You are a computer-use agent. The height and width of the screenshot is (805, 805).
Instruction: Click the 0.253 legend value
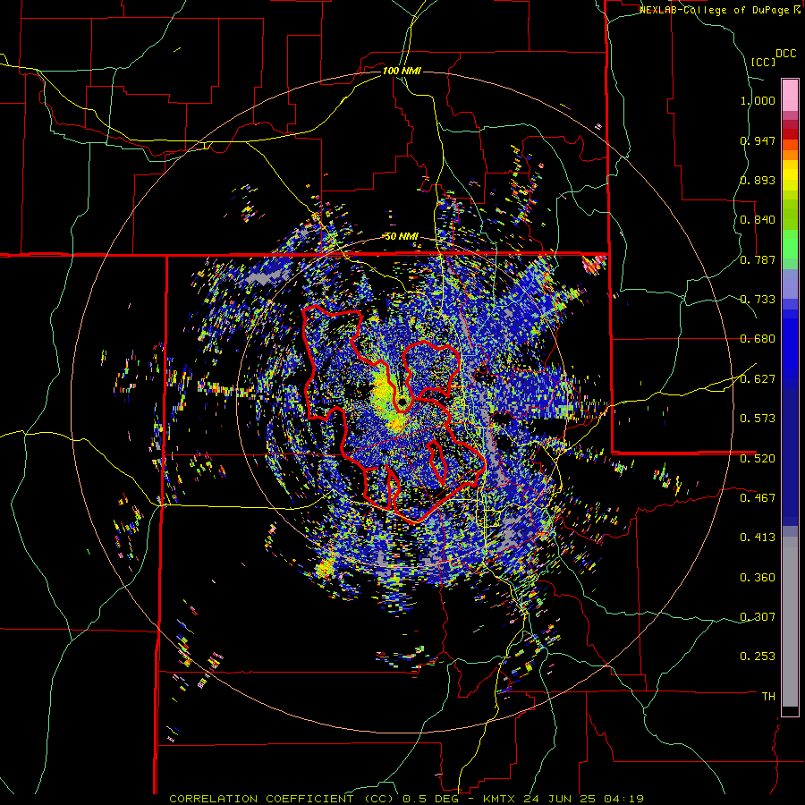point(758,657)
